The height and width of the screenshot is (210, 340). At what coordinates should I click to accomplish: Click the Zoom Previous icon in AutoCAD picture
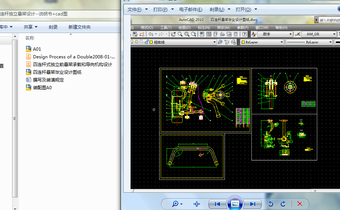(x=194, y=34)
